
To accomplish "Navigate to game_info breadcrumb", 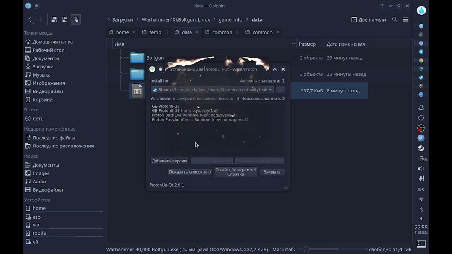I will tap(231, 20).
